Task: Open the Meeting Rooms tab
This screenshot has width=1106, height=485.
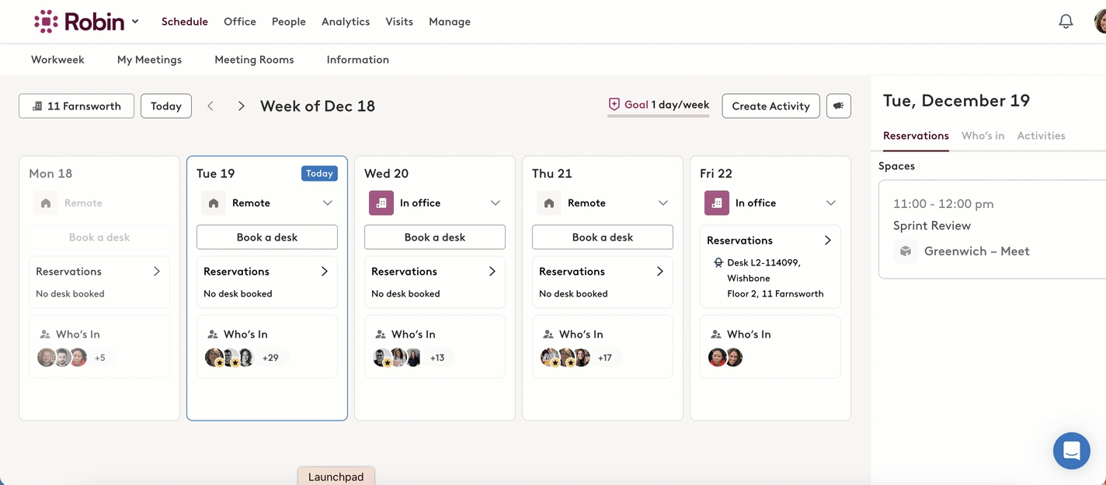Action: tap(254, 60)
